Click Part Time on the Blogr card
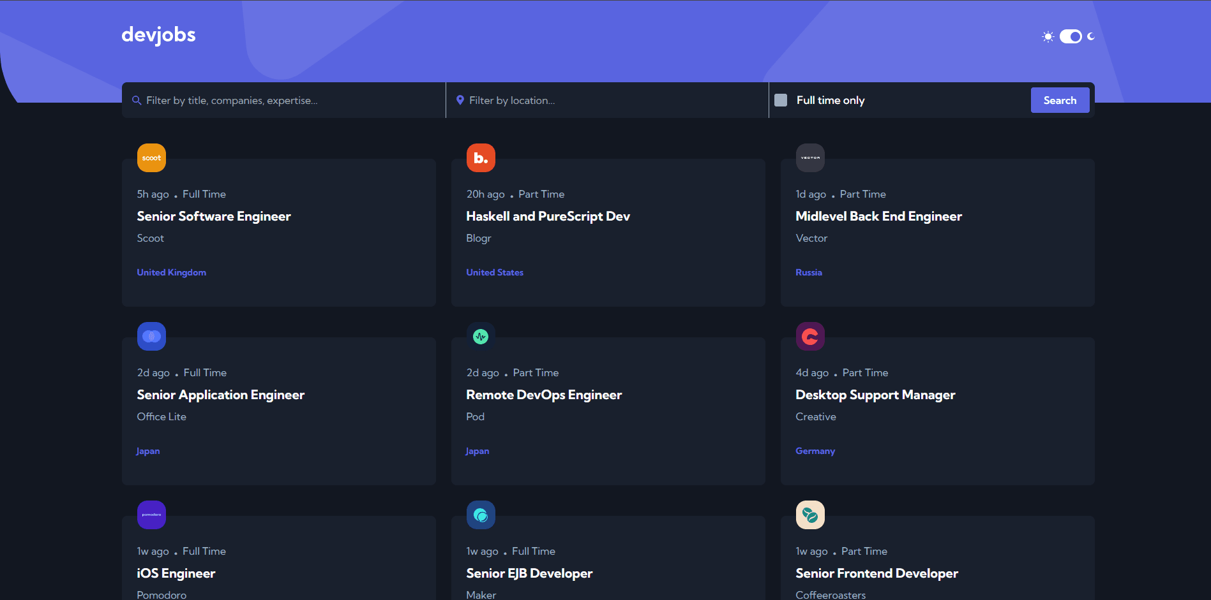The image size is (1211, 600). [x=541, y=194]
